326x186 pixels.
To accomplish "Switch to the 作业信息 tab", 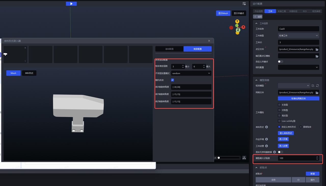I will click(x=259, y=11).
